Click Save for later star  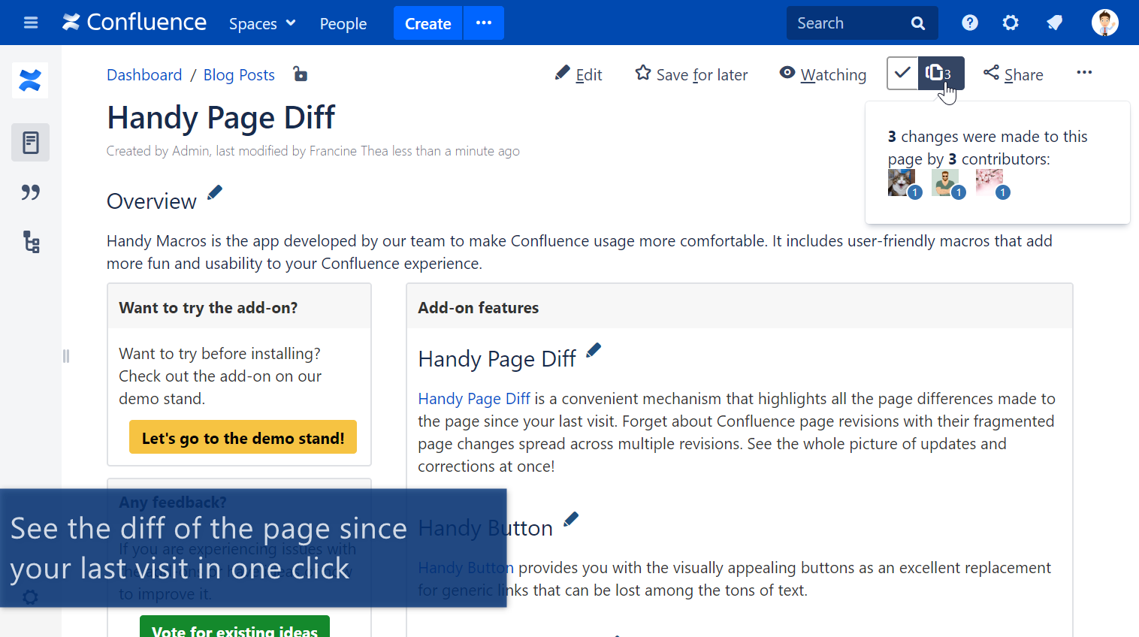click(x=691, y=74)
